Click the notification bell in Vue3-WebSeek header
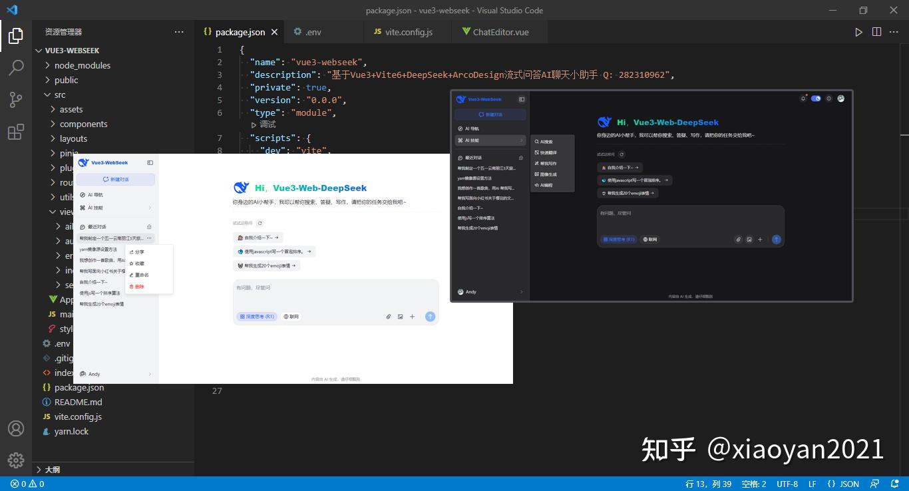909x491 pixels. (x=803, y=98)
